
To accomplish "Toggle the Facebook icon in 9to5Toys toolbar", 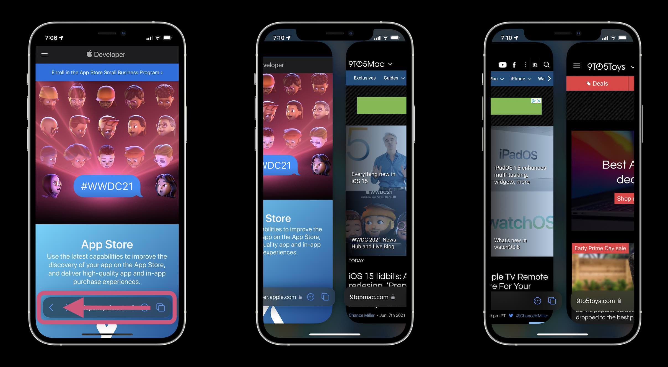I will coord(514,65).
